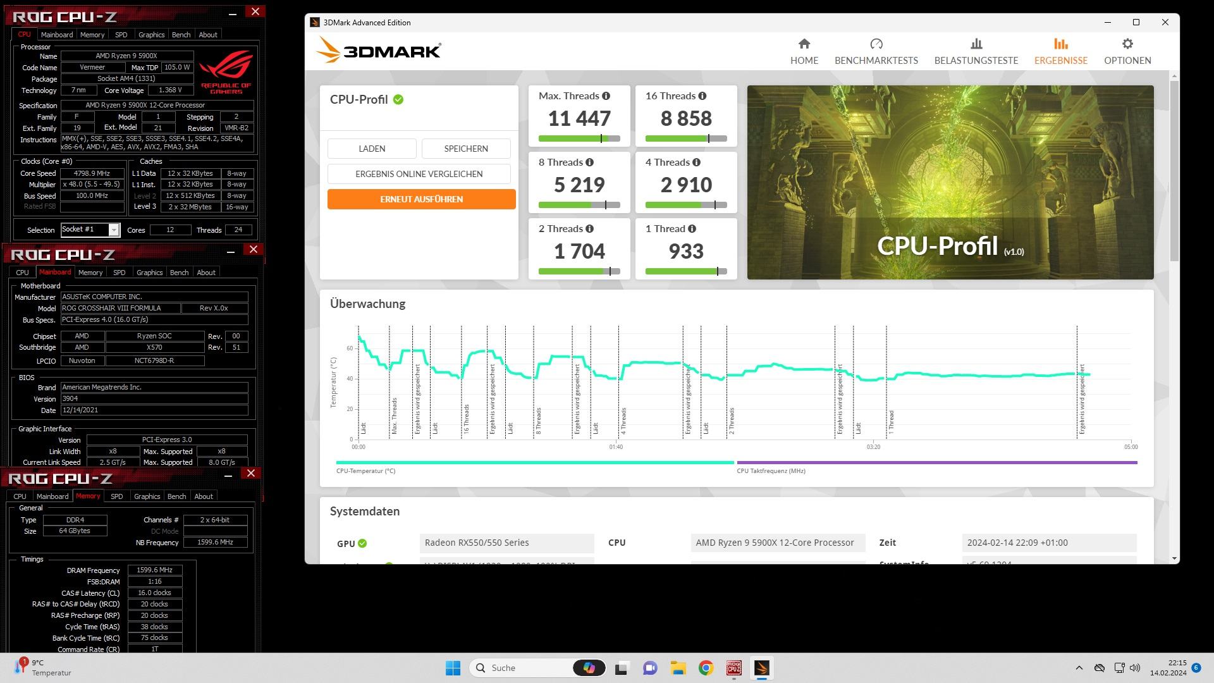Viewport: 1214px width, 683px height.
Task: Click info icon next to 2 Threads
Action: click(x=589, y=229)
